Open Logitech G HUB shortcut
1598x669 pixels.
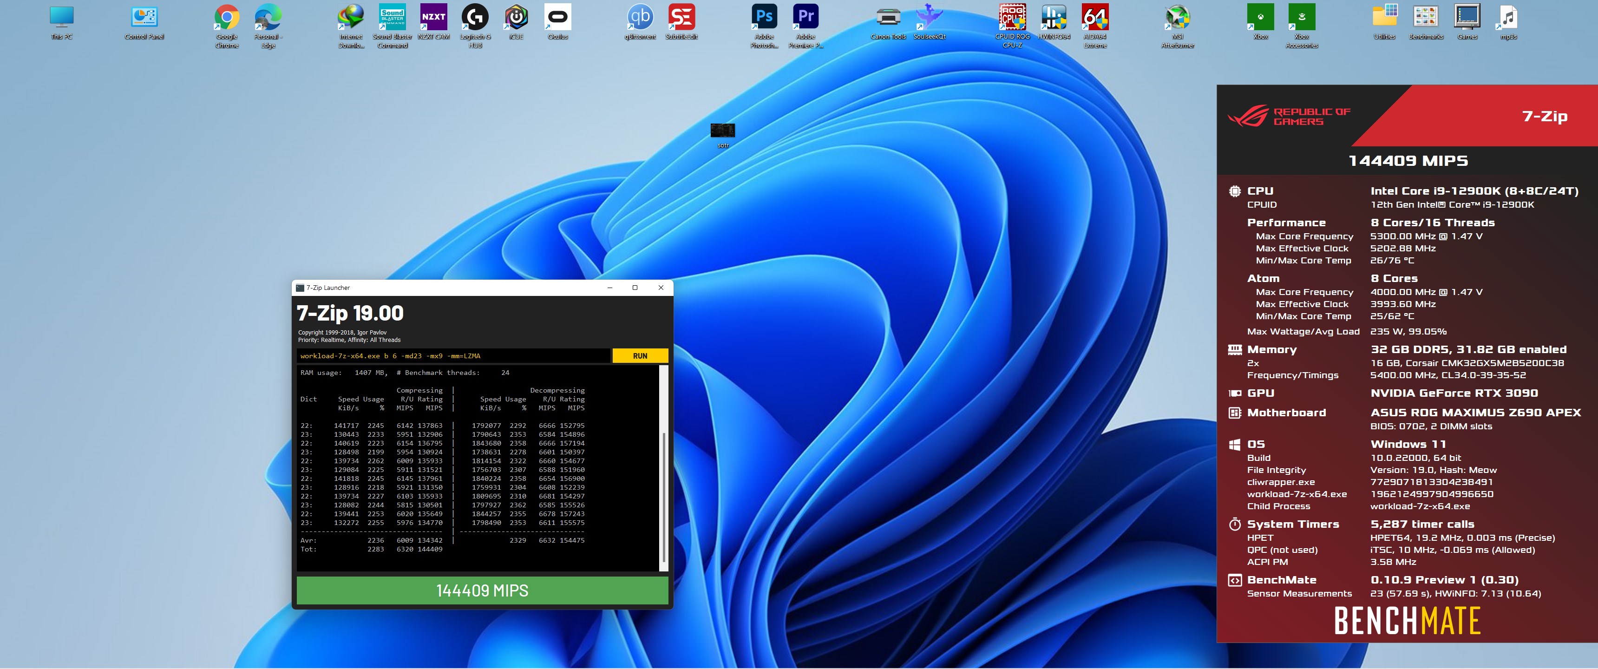(x=475, y=26)
